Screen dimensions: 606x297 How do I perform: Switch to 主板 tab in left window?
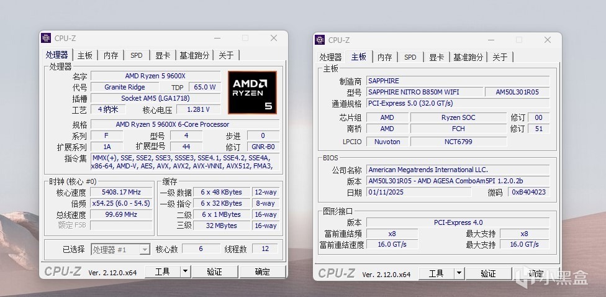pos(84,55)
